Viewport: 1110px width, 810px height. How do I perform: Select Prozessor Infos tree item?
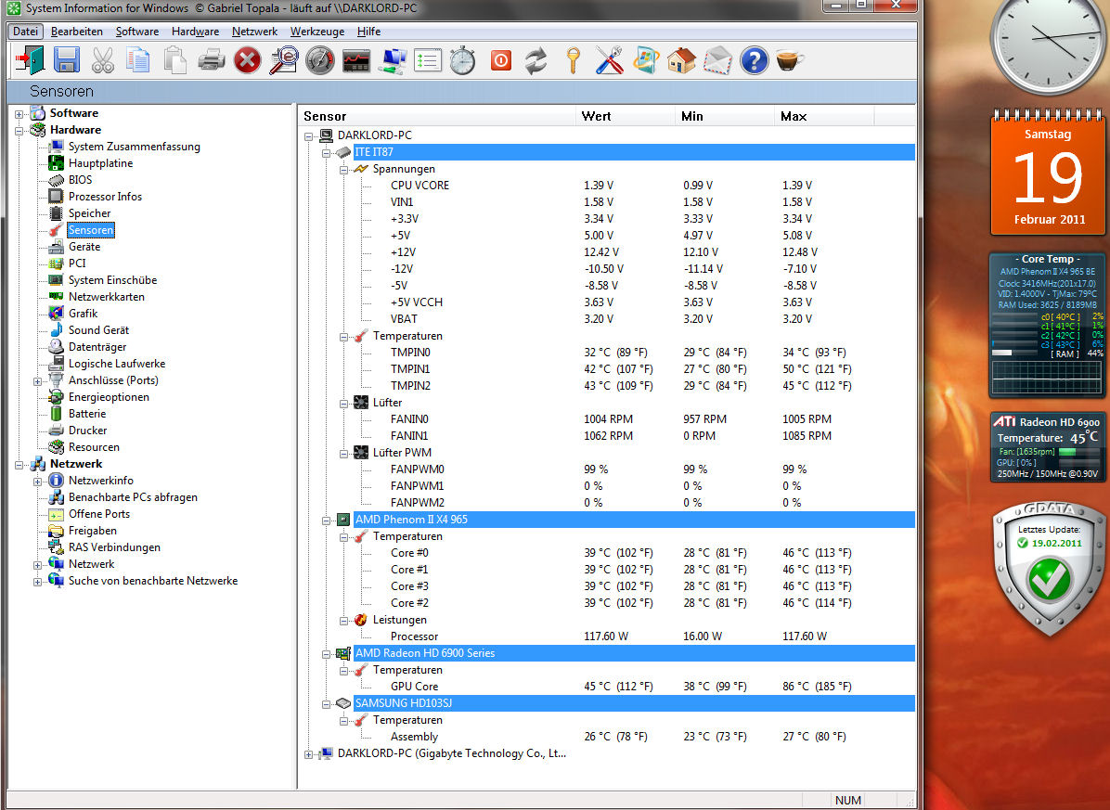[105, 197]
